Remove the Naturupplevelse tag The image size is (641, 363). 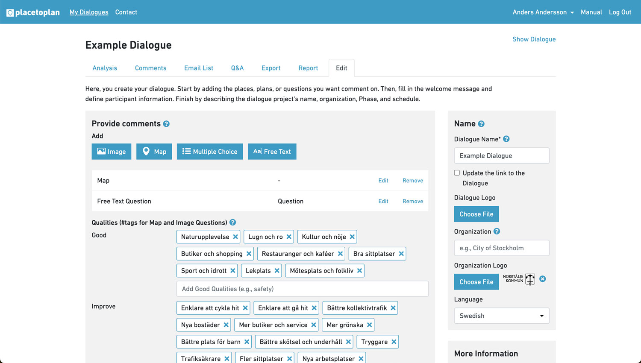click(x=235, y=237)
